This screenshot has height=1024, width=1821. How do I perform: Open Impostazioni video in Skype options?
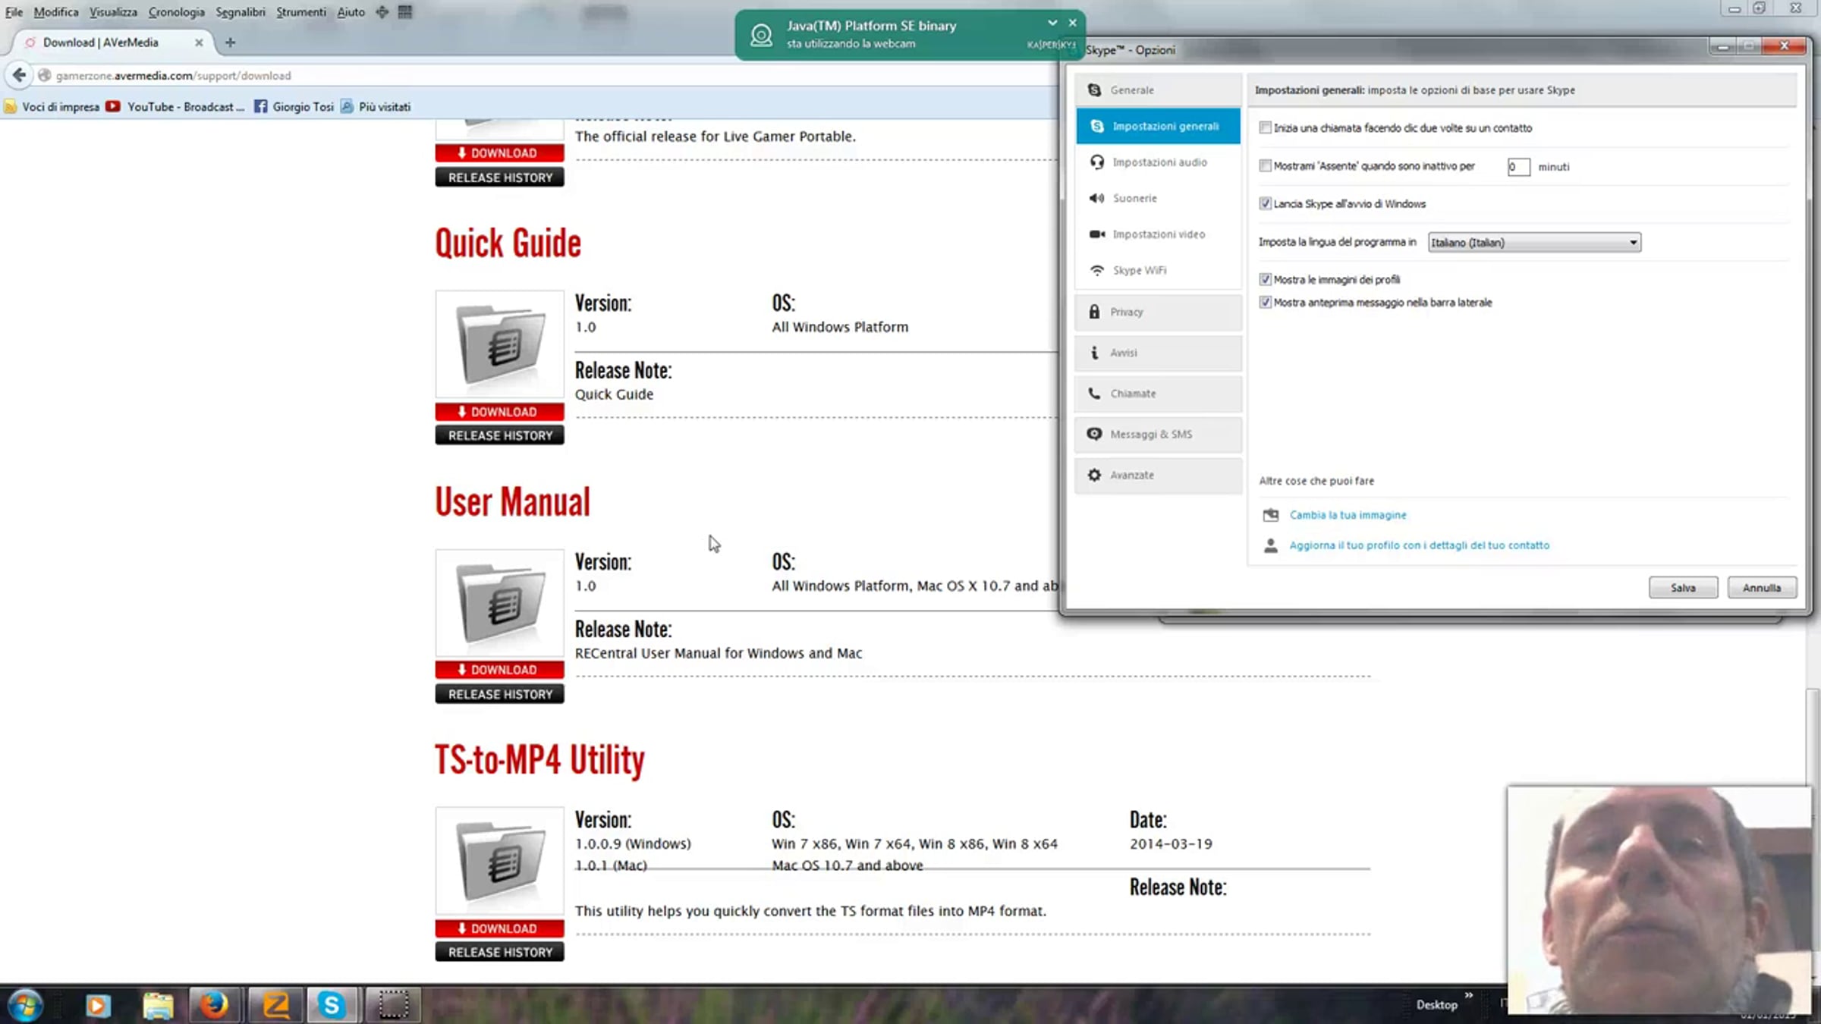tap(1158, 234)
